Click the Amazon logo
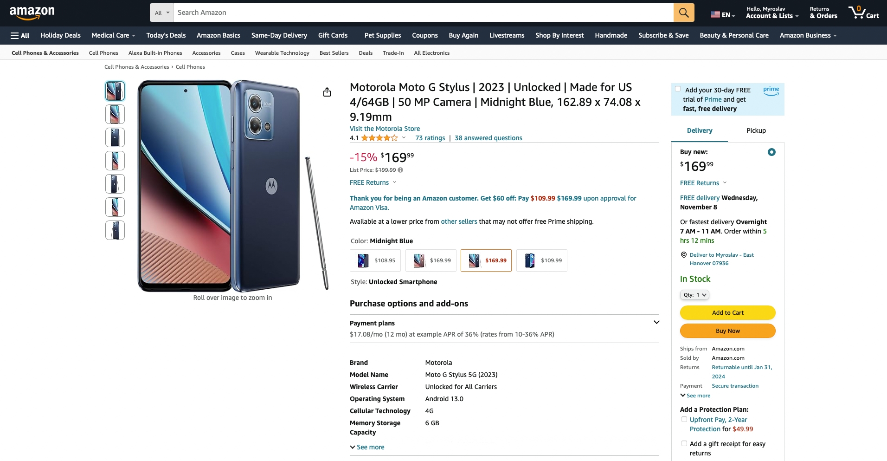887x461 pixels. (32, 13)
